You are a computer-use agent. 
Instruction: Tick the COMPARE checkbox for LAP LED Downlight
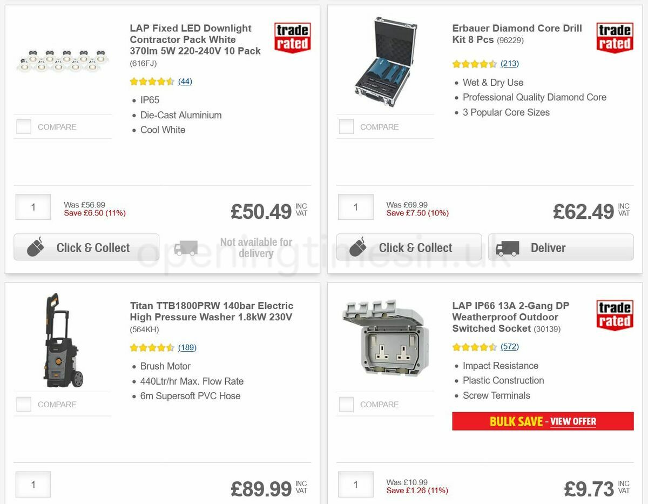click(24, 126)
